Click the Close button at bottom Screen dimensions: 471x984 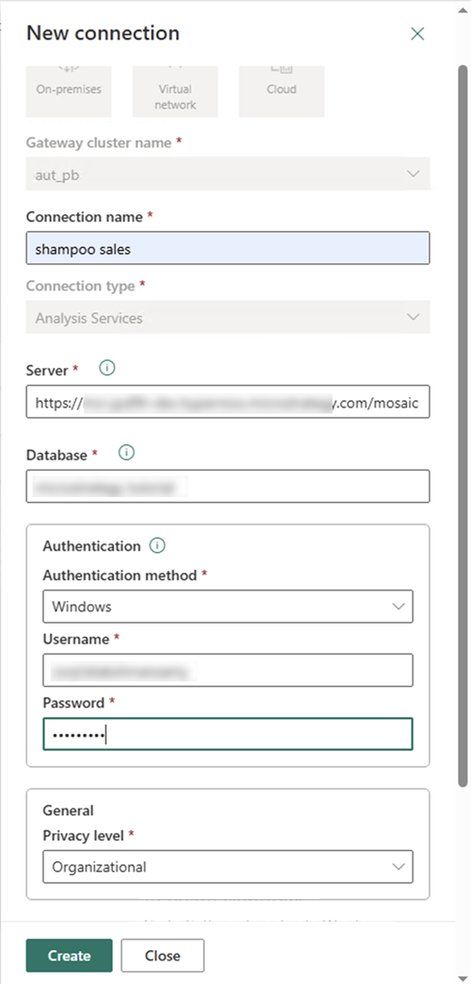coord(163,956)
